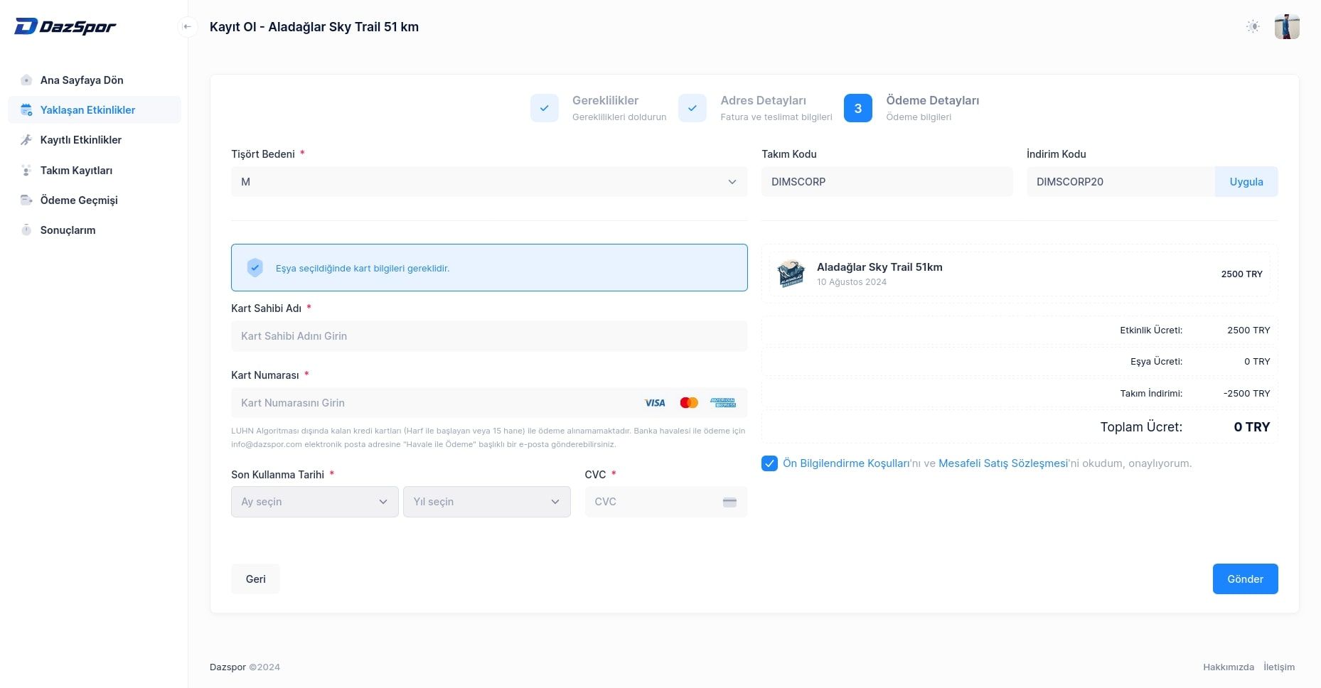Collapse sidebar with the arrow button
Viewport: 1321px width, 688px height.
[187, 27]
